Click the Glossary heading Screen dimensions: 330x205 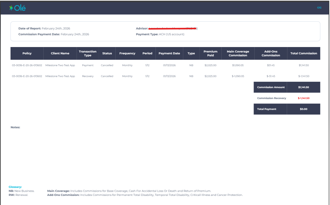pyautogui.click(x=15, y=187)
